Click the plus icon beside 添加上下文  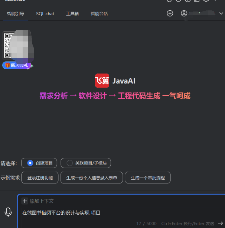point(25,201)
